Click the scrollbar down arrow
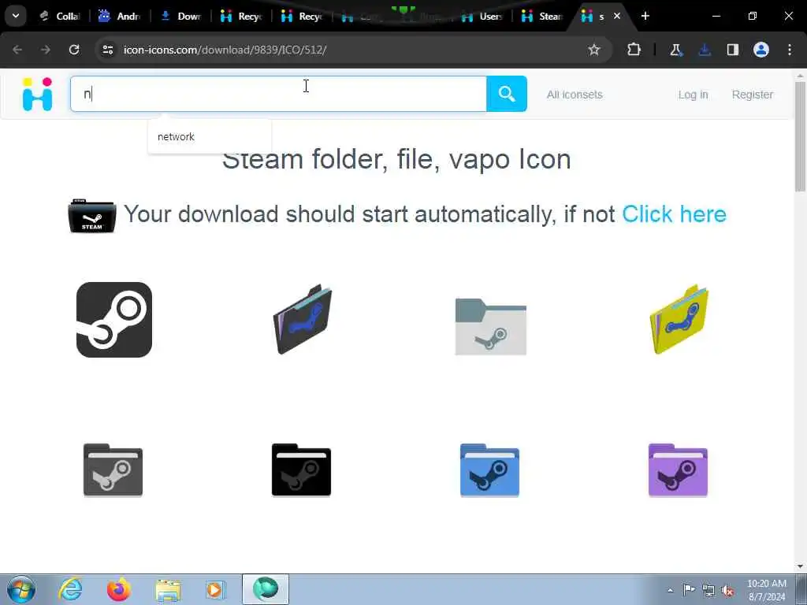Image resolution: width=807 pixels, height=605 pixels. click(800, 566)
